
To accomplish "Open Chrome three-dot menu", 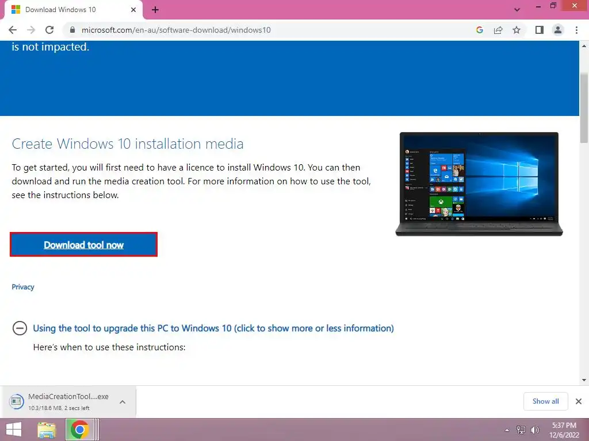I will [576, 30].
